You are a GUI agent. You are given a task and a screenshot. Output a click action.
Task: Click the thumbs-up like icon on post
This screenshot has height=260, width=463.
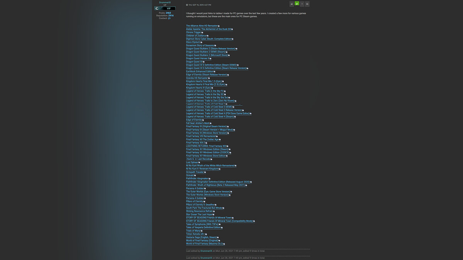[292, 4]
